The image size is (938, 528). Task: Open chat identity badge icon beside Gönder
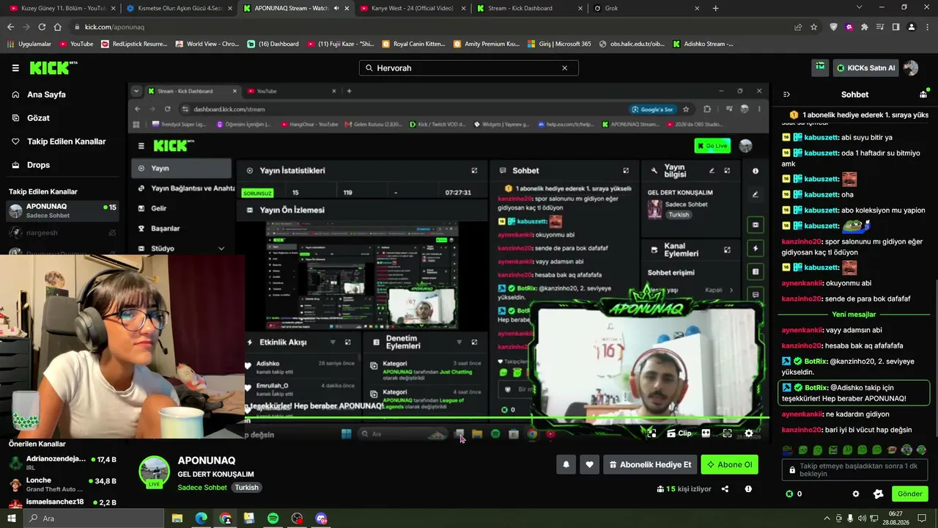click(878, 494)
